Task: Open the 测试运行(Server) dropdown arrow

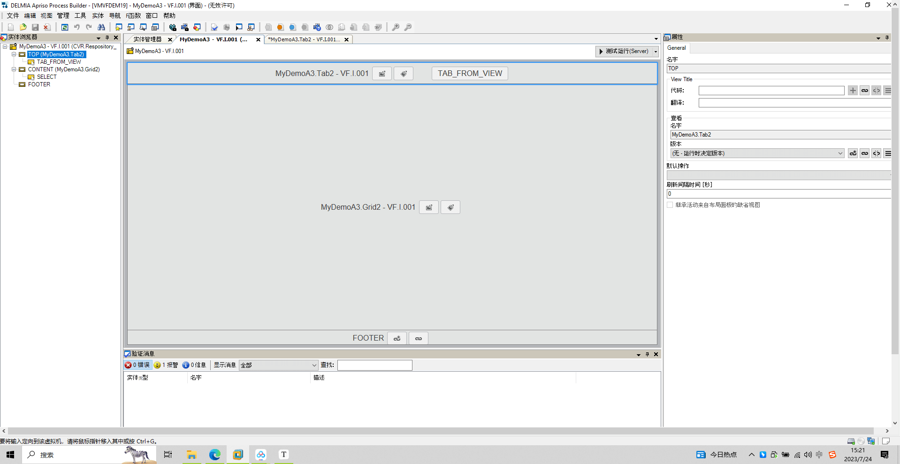Action: (x=656, y=52)
